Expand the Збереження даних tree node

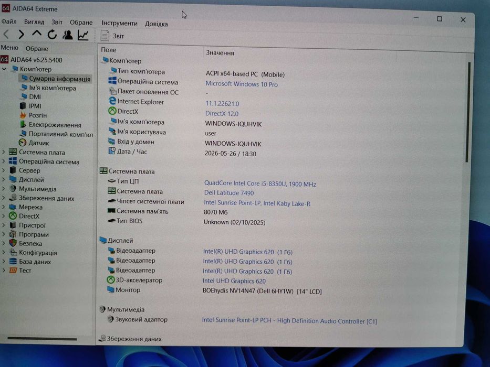(4, 198)
